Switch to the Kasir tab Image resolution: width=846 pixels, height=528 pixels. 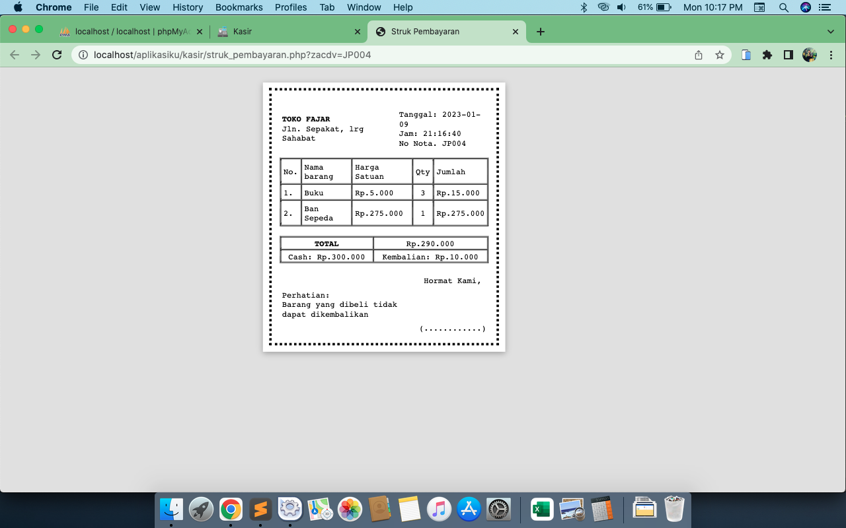click(x=289, y=31)
